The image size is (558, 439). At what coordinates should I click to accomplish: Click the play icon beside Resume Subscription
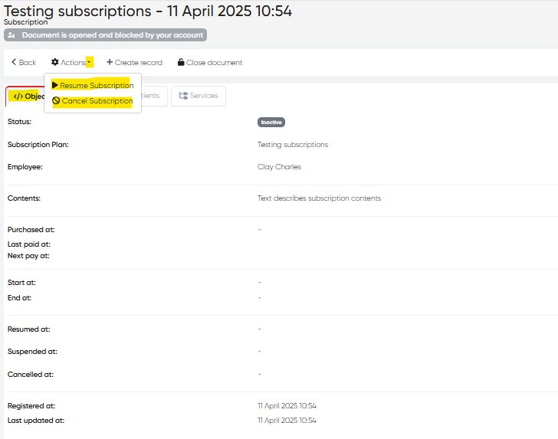[55, 85]
